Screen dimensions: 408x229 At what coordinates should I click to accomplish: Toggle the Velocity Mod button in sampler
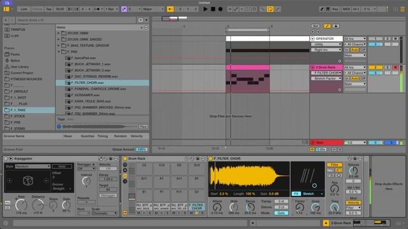[x=353, y=202]
